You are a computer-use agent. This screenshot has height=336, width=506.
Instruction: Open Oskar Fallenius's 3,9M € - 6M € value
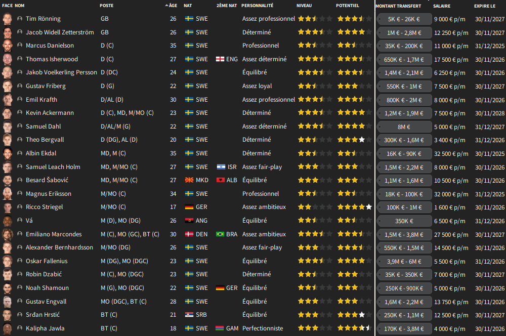click(404, 261)
